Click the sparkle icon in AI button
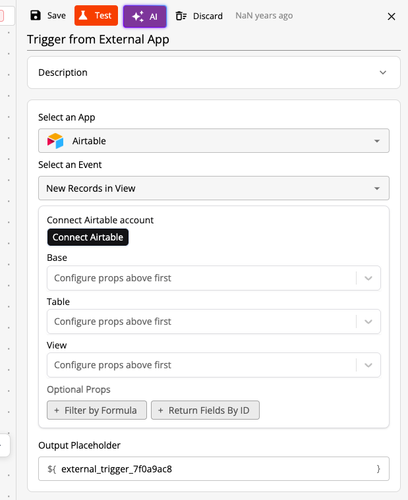This screenshot has width=408, height=500. 138,16
